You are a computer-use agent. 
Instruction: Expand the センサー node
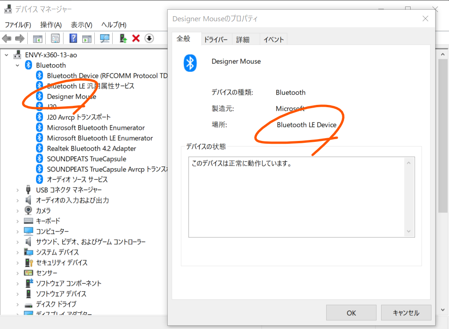click(18, 273)
